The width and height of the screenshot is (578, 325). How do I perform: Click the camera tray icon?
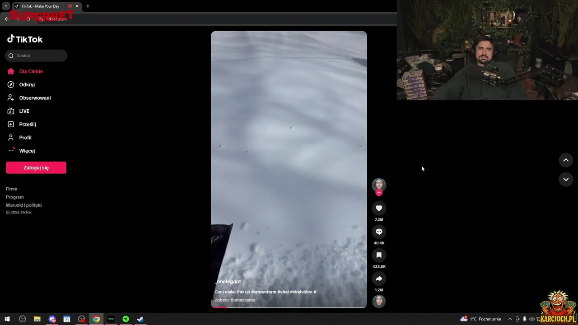(517, 319)
